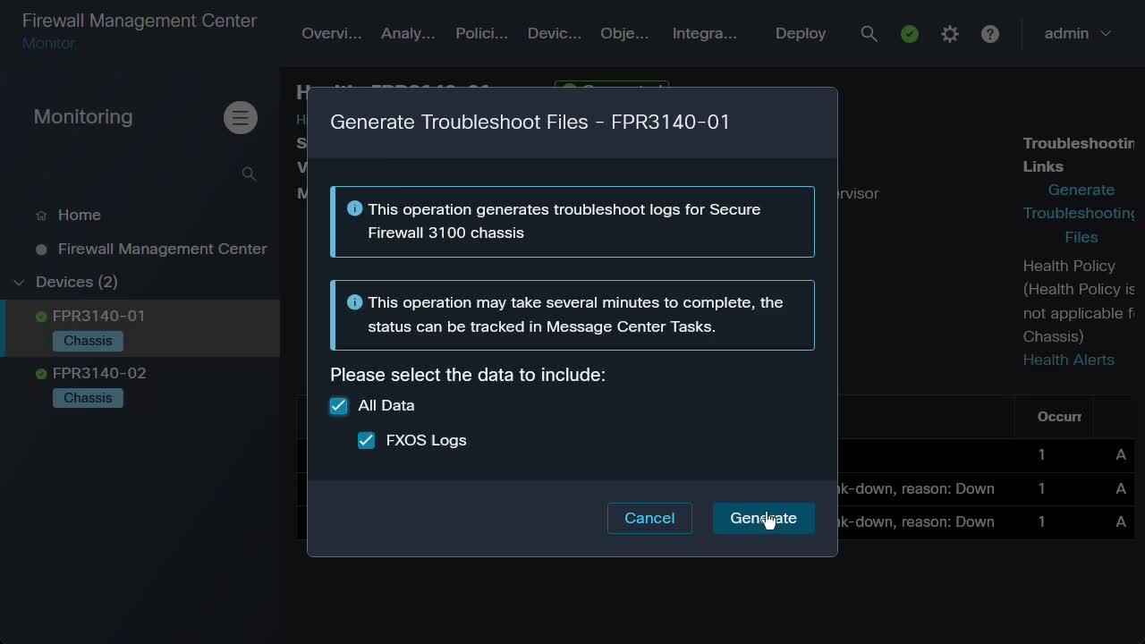The image size is (1145, 644).
Task: Toggle the FXOS Logs checkbox
Action: pos(366,440)
